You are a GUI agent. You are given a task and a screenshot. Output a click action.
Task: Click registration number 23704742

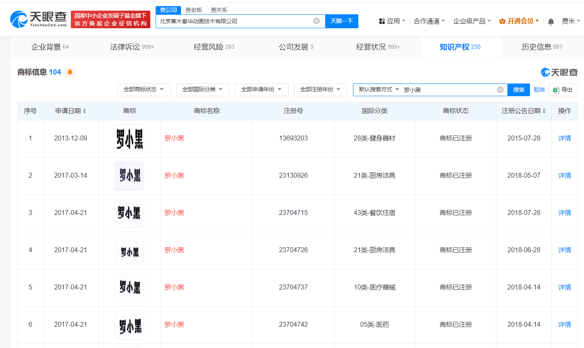[x=293, y=325]
